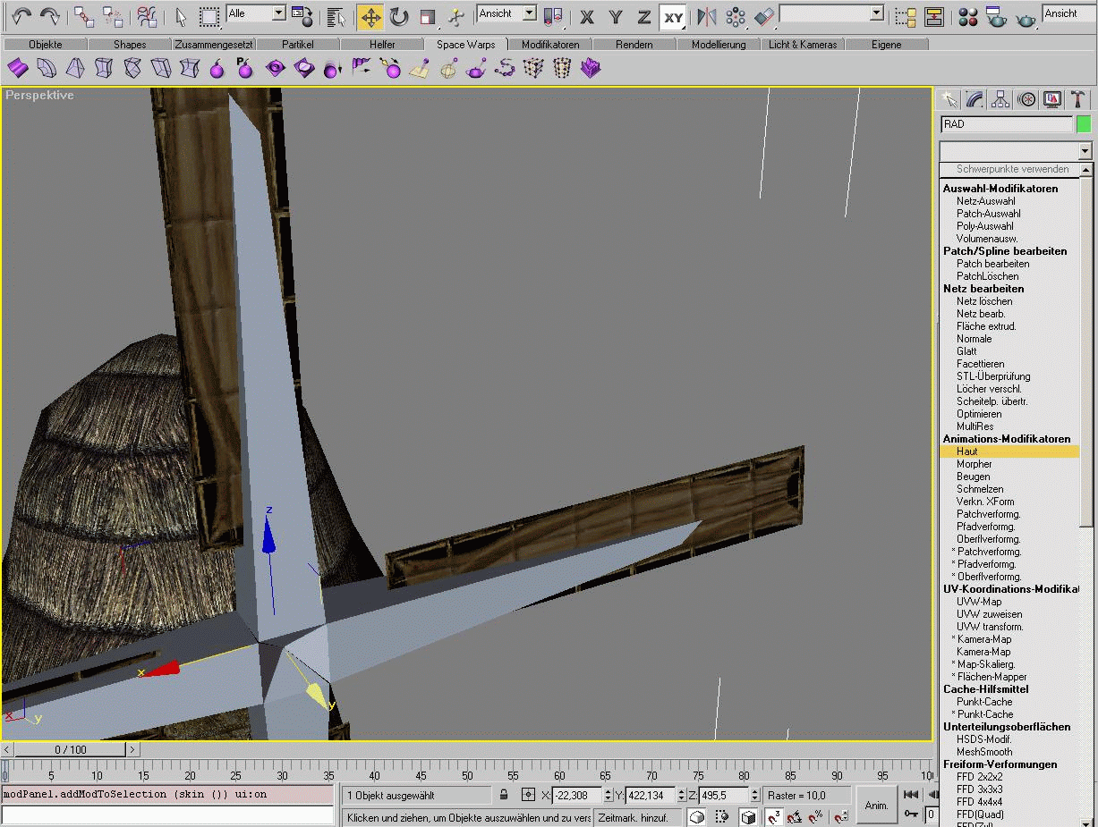Open the Utilities hammer panel
Viewport: 1098px width, 827px height.
coord(1078,99)
